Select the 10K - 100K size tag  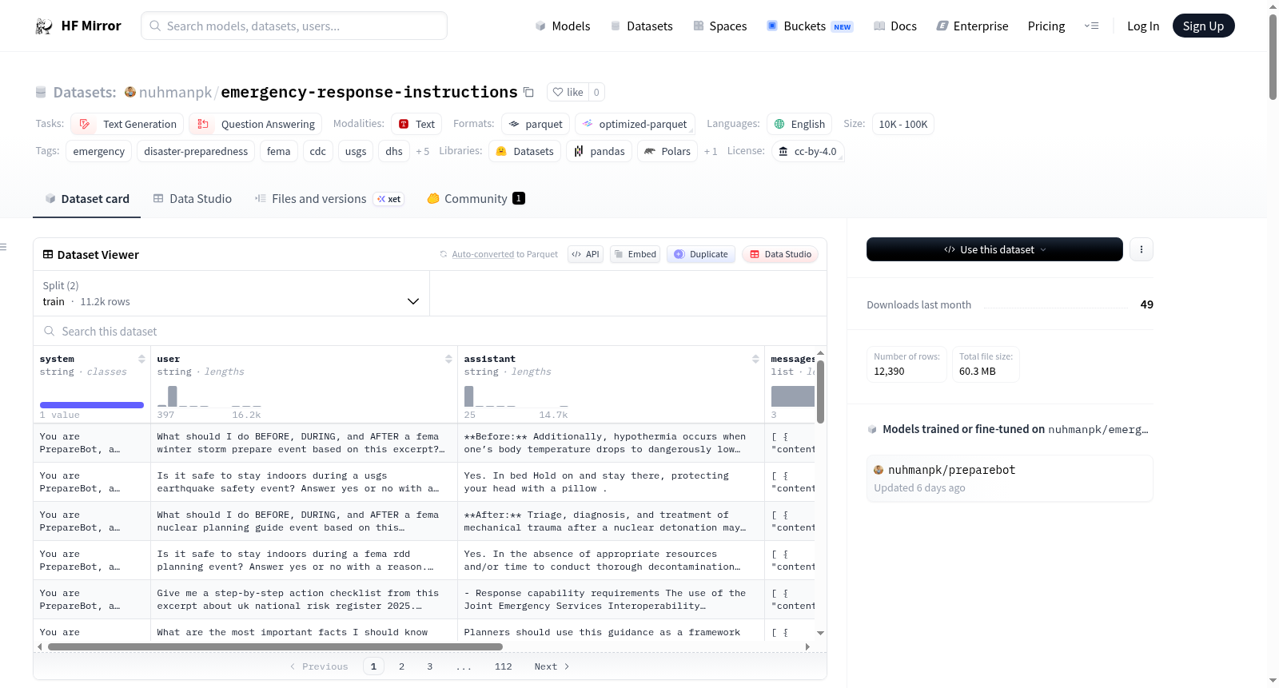[x=902, y=124]
